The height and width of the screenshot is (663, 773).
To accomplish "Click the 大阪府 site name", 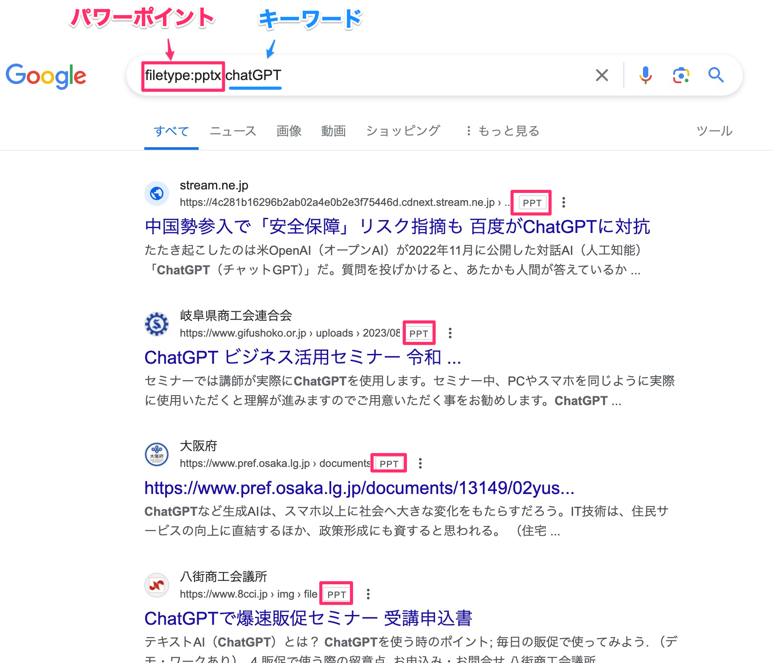I will (199, 446).
